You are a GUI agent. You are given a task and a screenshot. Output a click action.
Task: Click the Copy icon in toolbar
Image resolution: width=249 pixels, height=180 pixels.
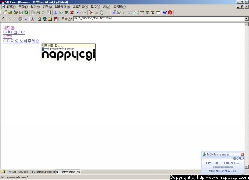61,13
